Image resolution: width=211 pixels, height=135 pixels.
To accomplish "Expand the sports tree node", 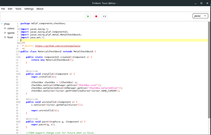I will pos(5,33).
